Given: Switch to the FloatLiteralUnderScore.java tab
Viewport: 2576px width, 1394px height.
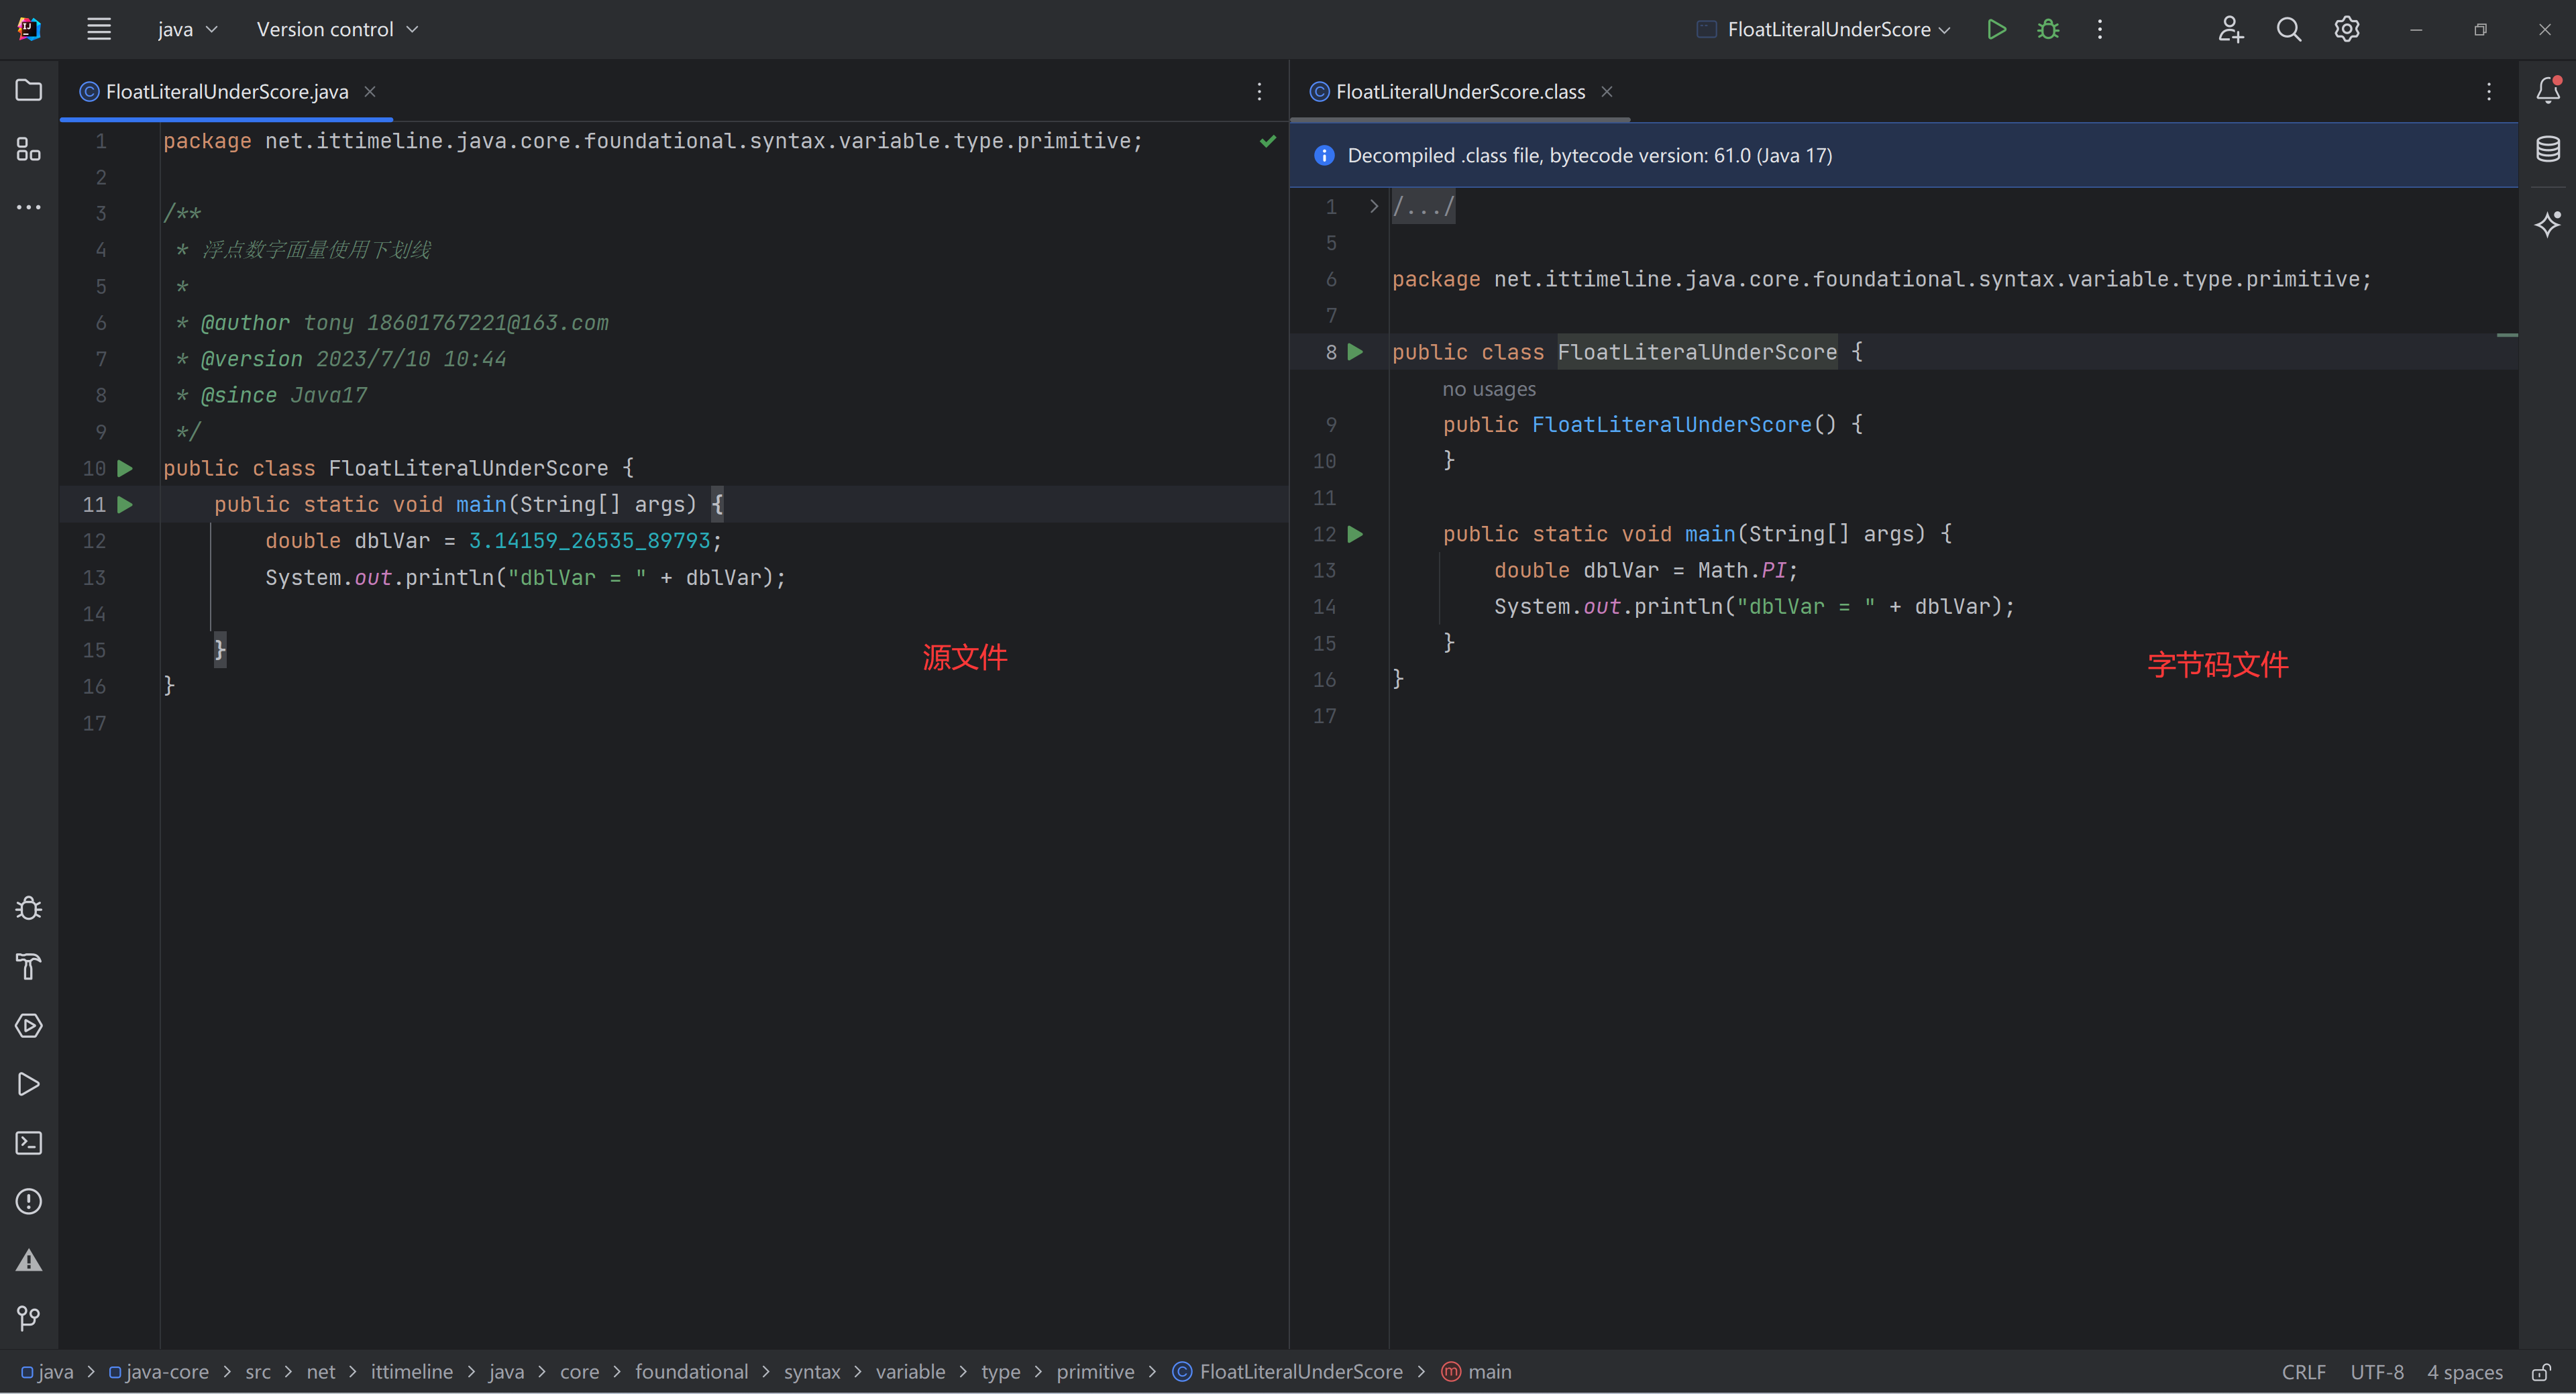Looking at the screenshot, I should click(x=227, y=92).
